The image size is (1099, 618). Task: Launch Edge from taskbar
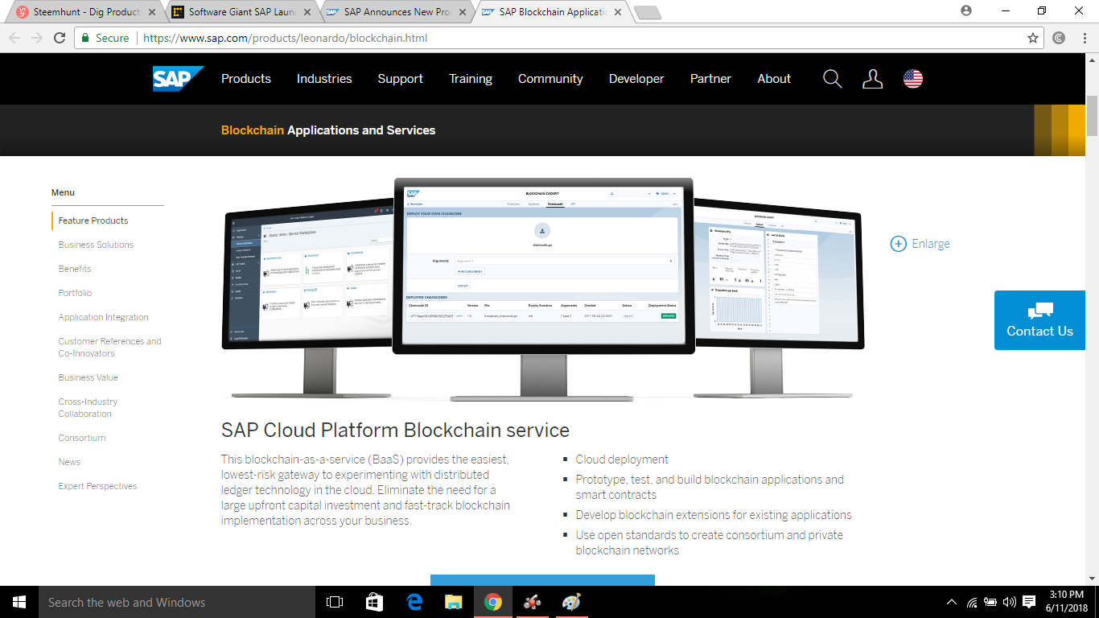point(414,602)
